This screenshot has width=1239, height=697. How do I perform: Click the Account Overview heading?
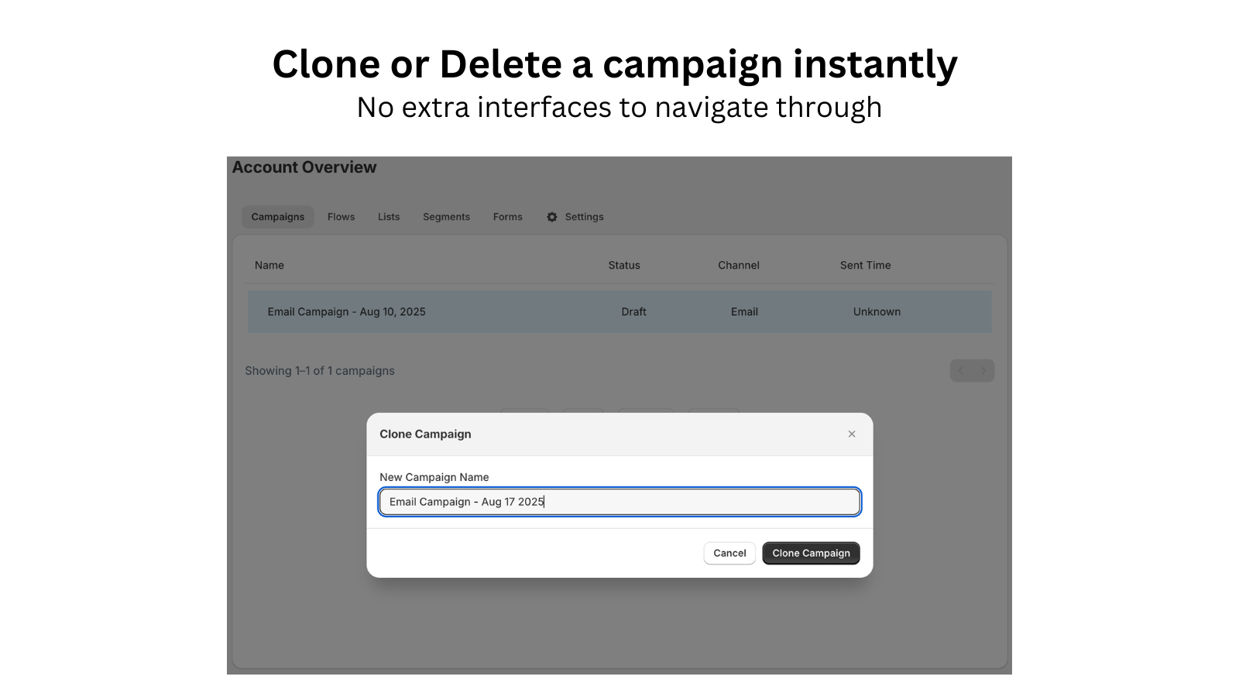[304, 167]
